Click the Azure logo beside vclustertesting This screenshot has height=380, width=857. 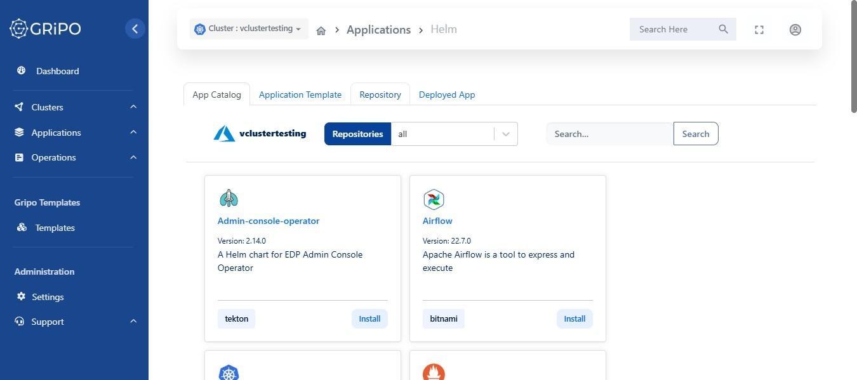224,133
